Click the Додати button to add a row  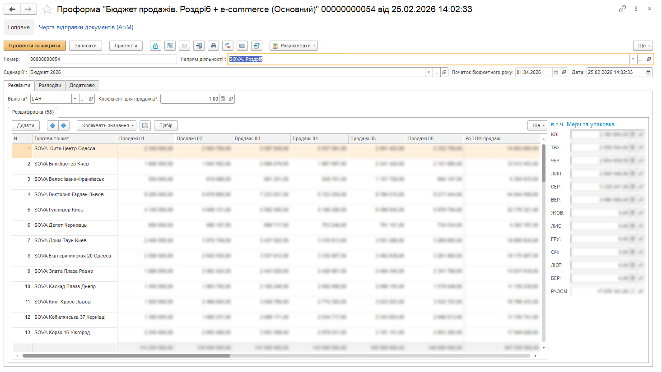click(26, 125)
